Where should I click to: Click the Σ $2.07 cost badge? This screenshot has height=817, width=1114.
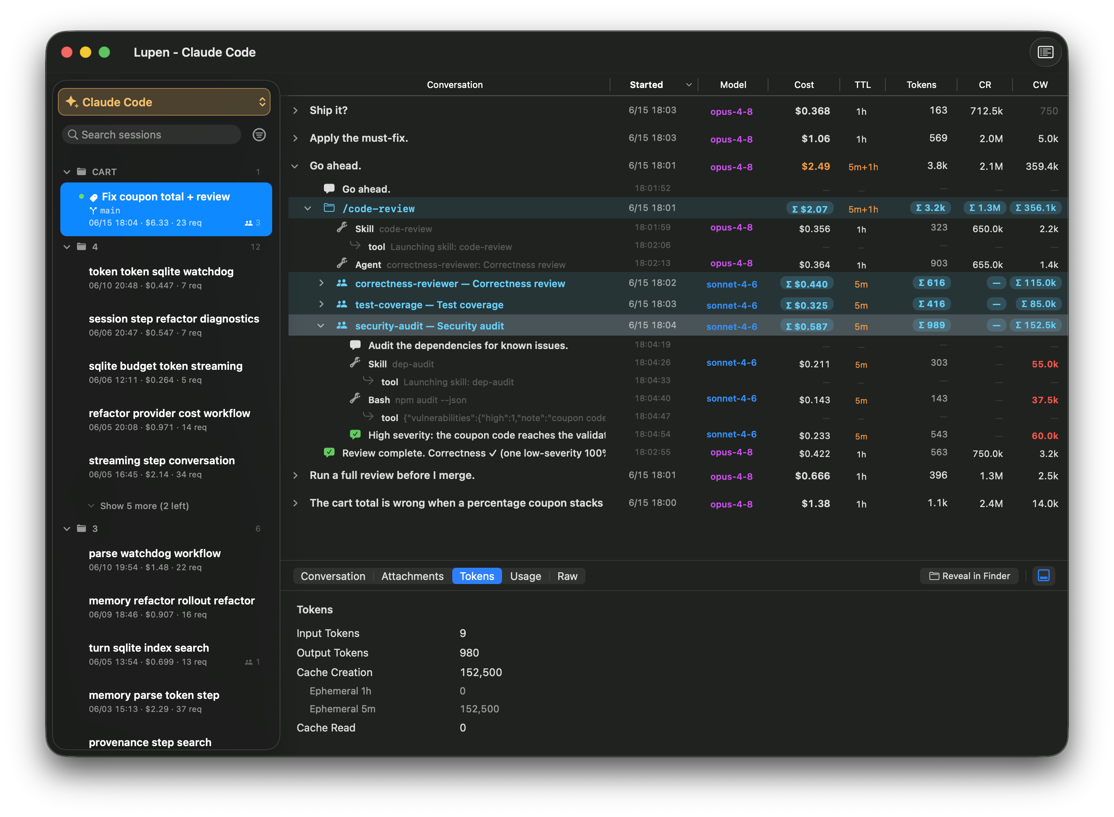pos(809,209)
